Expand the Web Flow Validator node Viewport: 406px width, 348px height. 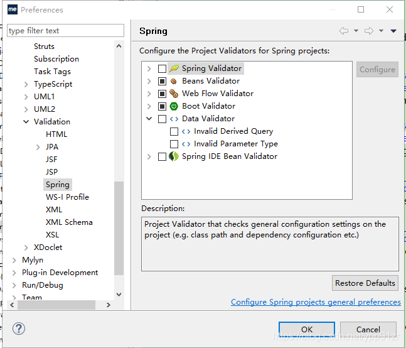(149, 94)
